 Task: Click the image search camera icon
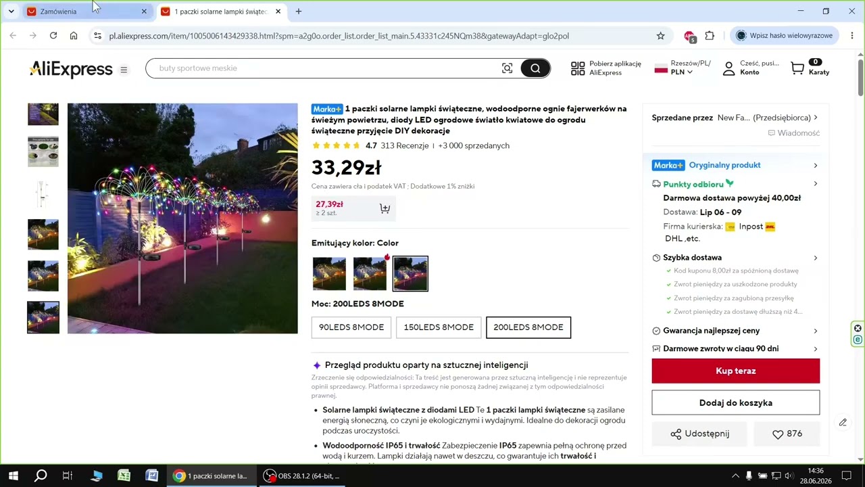pos(507,68)
